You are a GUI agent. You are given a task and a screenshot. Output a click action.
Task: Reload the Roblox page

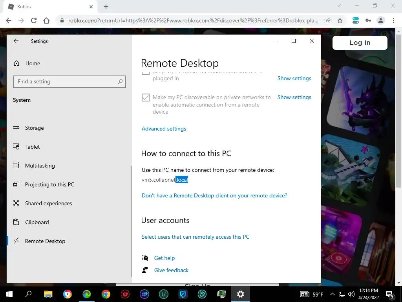click(x=34, y=20)
